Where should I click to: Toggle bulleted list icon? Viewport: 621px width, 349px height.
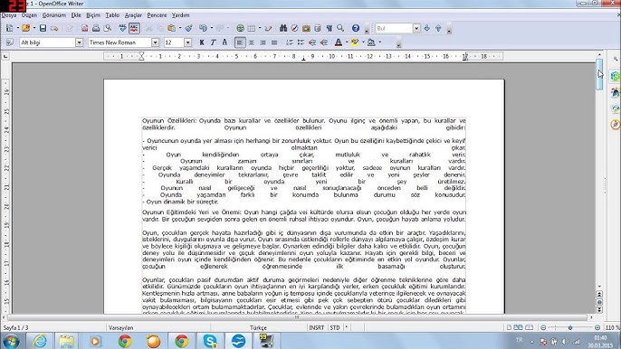(301, 42)
